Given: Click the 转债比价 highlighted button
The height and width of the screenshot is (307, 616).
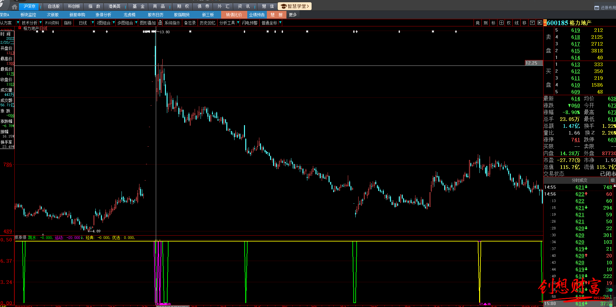Looking at the screenshot, I should 234,15.
